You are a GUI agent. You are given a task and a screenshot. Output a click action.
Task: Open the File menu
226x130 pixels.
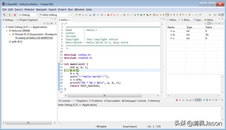coord(4,10)
